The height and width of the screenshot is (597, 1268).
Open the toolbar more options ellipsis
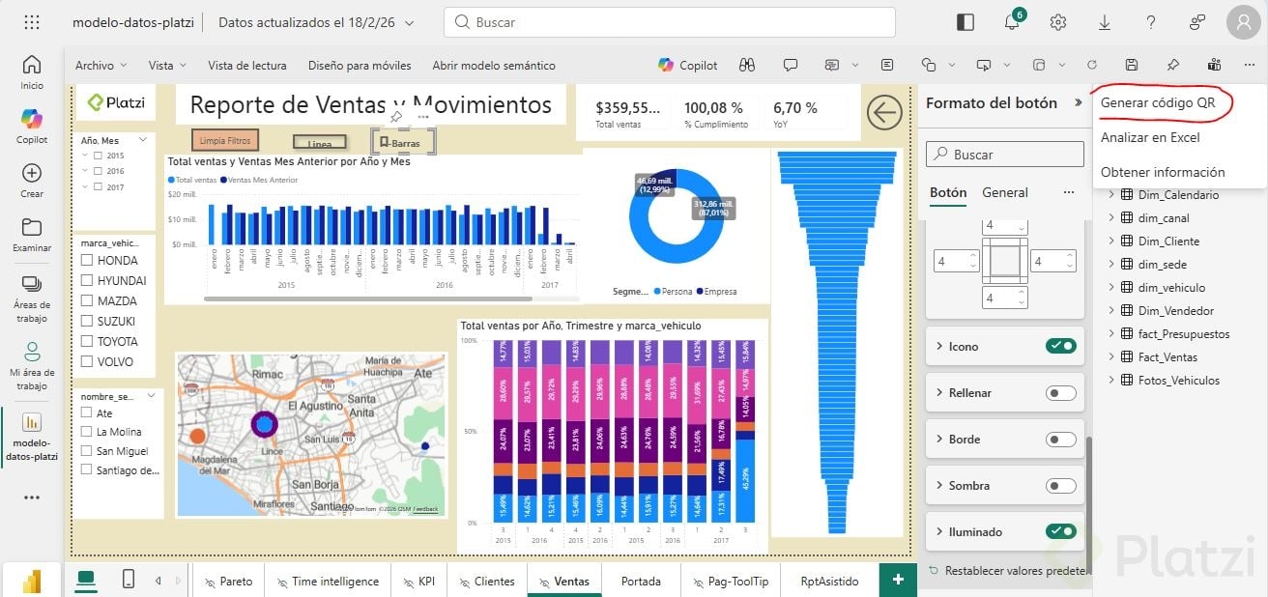[1250, 65]
